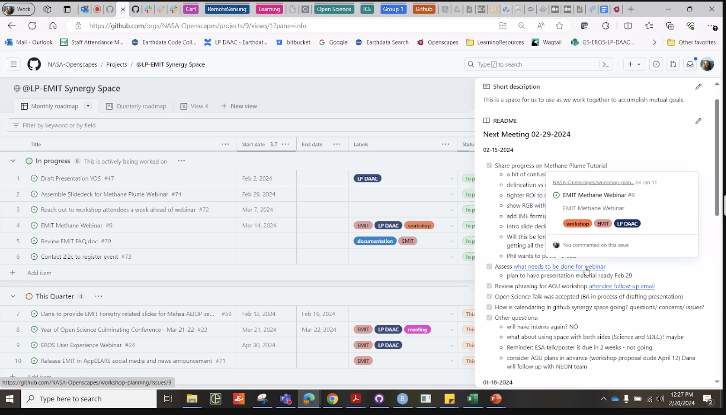Uncheck the Review phrasing for AGU workshop item
The width and height of the screenshot is (726, 415).
click(489, 286)
